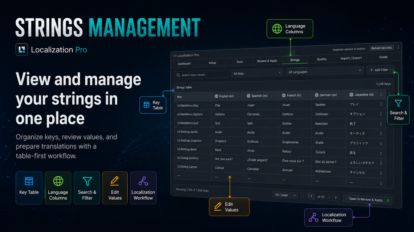Click the Spanish value '¿Estás seguro?'

257,160
